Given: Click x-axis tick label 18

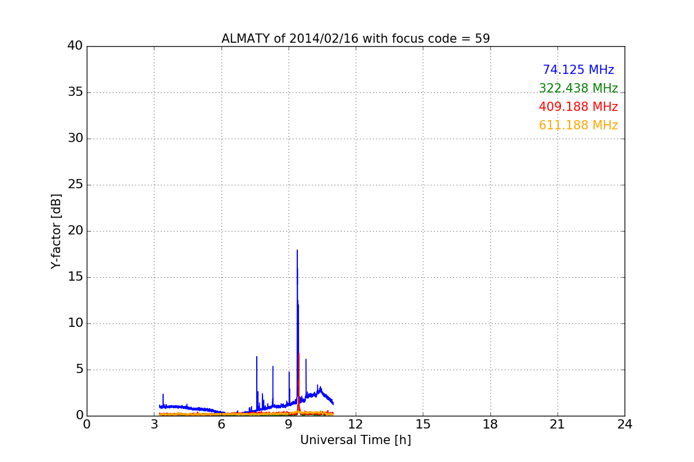Looking at the screenshot, I should point(490,424).
